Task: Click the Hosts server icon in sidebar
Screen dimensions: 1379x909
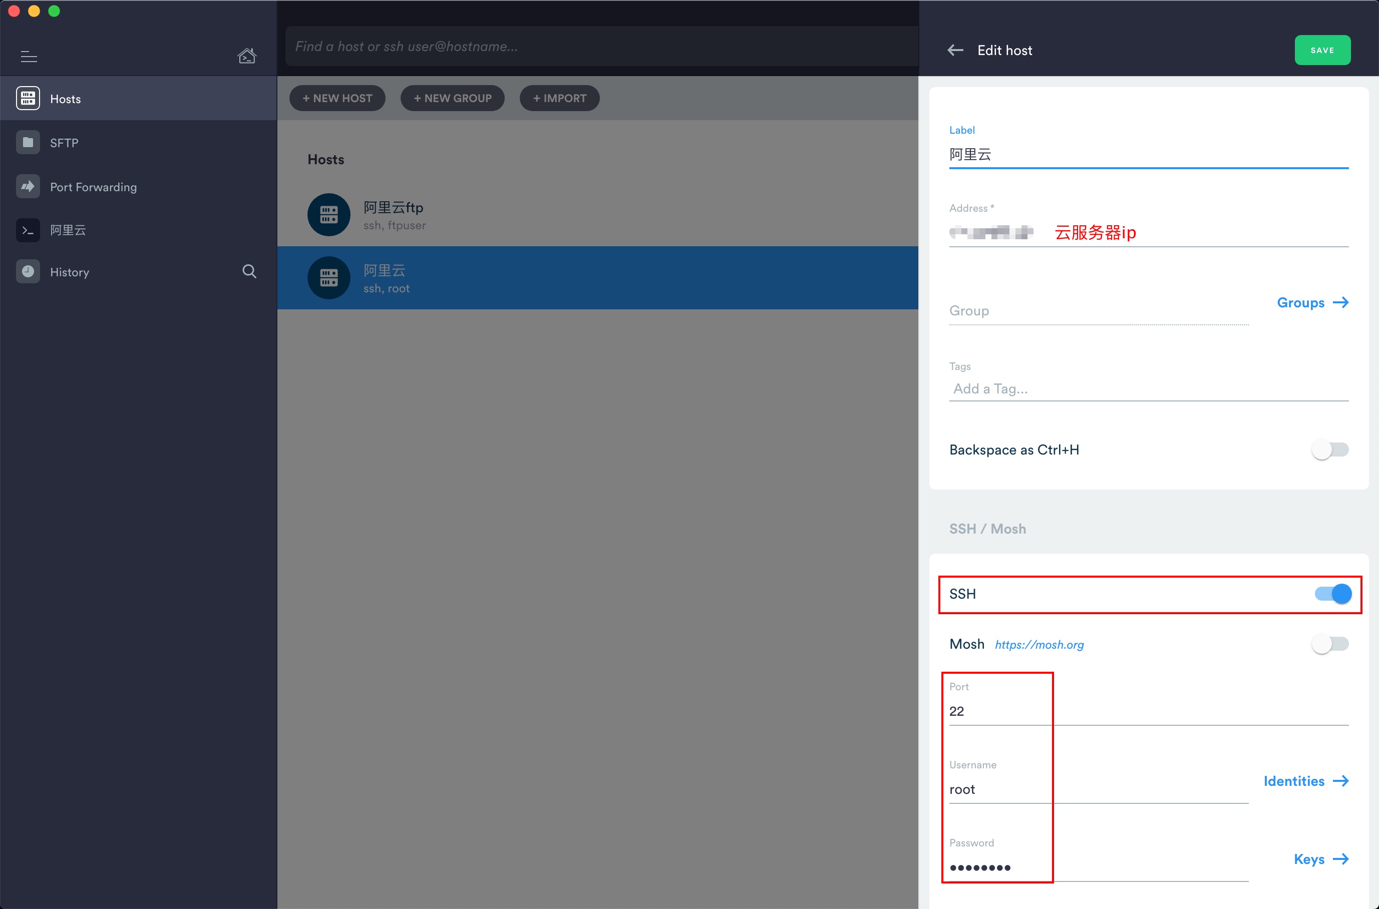Action: pos(28,99)
